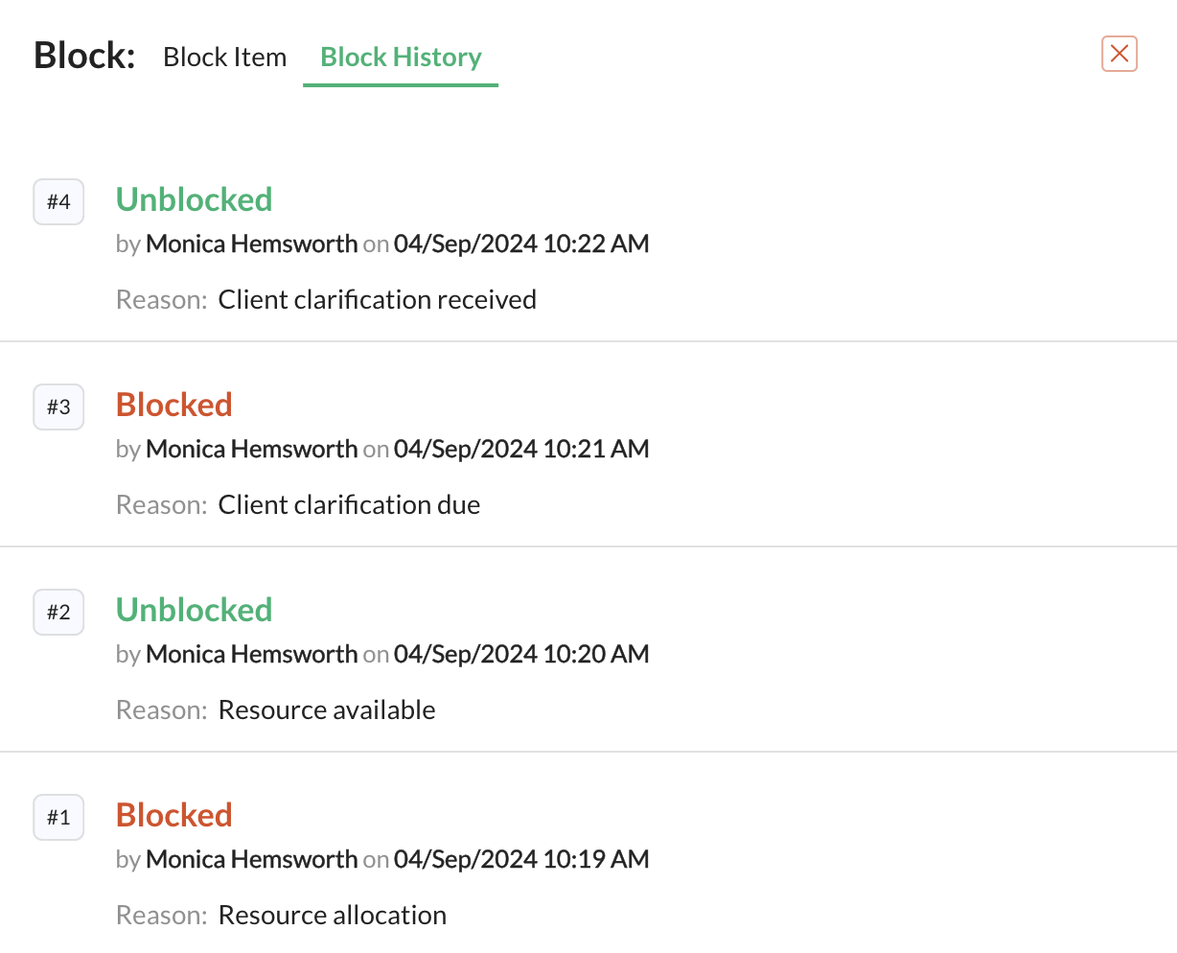
Task: Click the Blocked status of entry #1
Action: coord(173,815)
